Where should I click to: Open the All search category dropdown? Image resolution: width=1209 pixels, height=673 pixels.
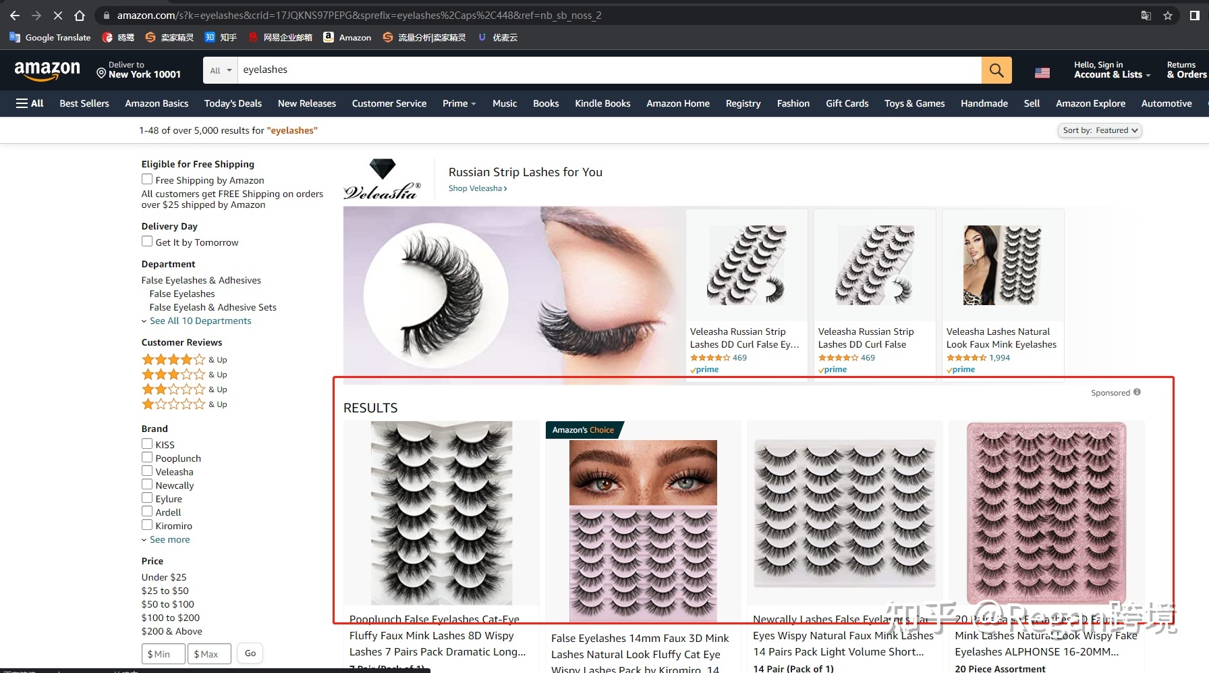(221, 70)
